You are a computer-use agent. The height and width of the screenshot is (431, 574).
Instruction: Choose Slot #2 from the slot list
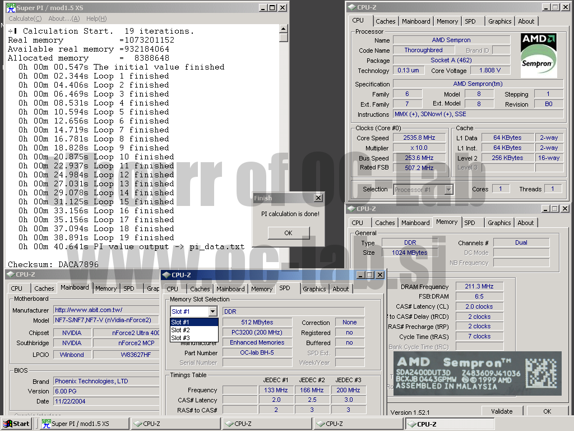coord(195,330)
